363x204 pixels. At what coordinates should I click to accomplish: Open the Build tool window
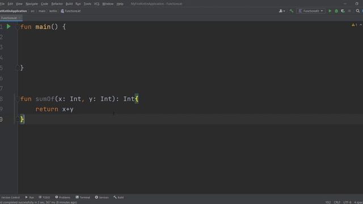(119, 197)
